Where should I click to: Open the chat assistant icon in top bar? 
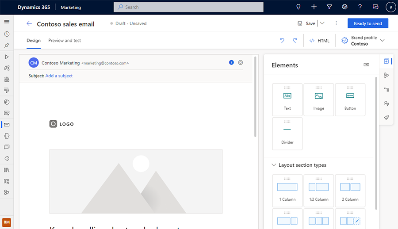375,7
